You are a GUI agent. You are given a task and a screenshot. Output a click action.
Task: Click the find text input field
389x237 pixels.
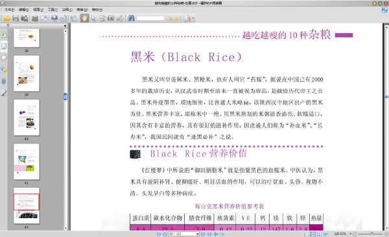click(150, 18)
